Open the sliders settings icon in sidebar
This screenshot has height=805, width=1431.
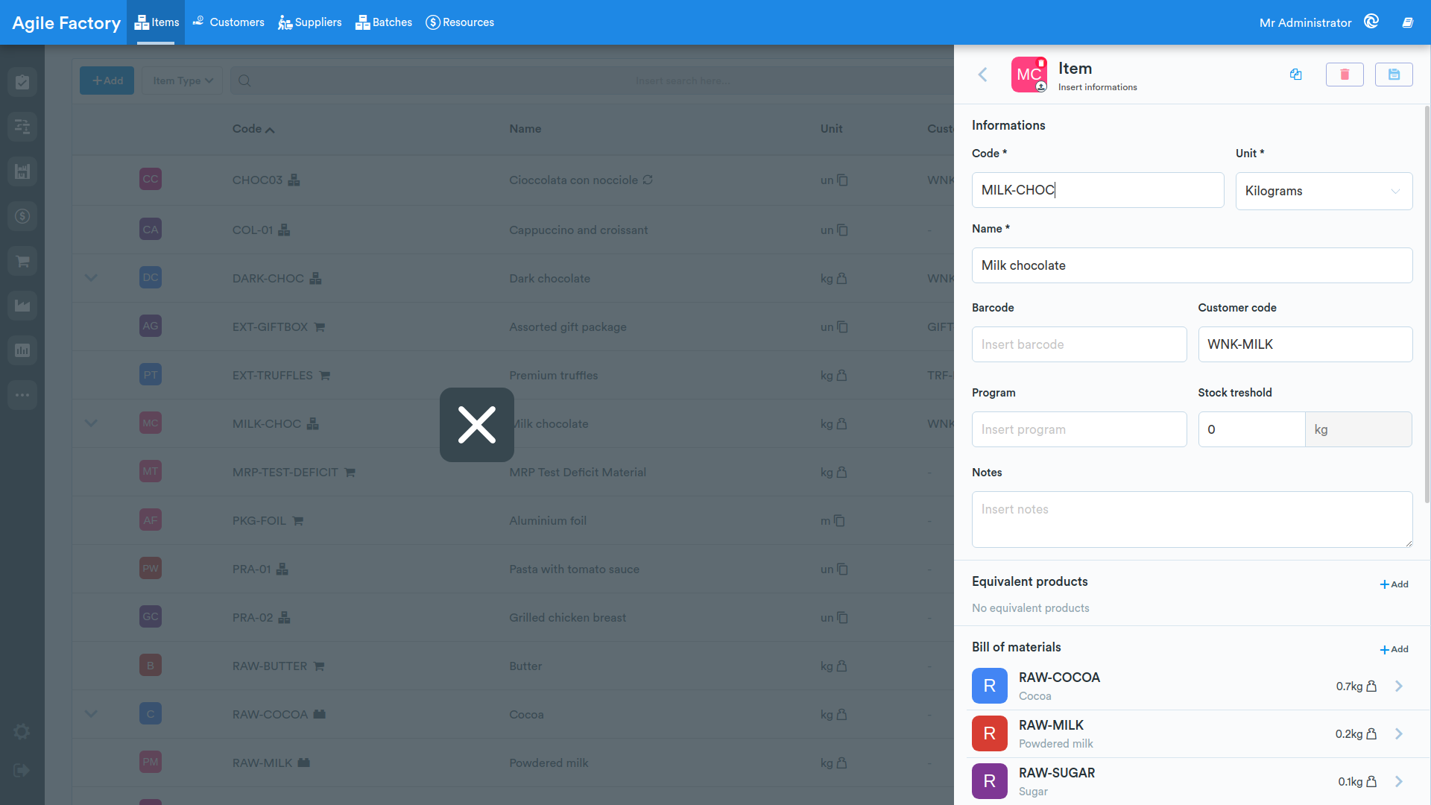click(x=22, y=127)
